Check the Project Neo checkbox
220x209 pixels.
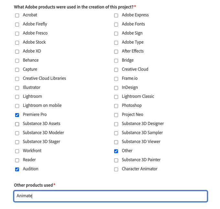pos(116,115)
